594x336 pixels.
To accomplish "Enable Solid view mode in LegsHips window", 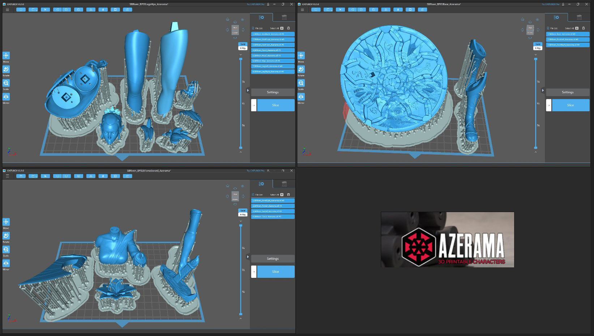I will 243,44.
